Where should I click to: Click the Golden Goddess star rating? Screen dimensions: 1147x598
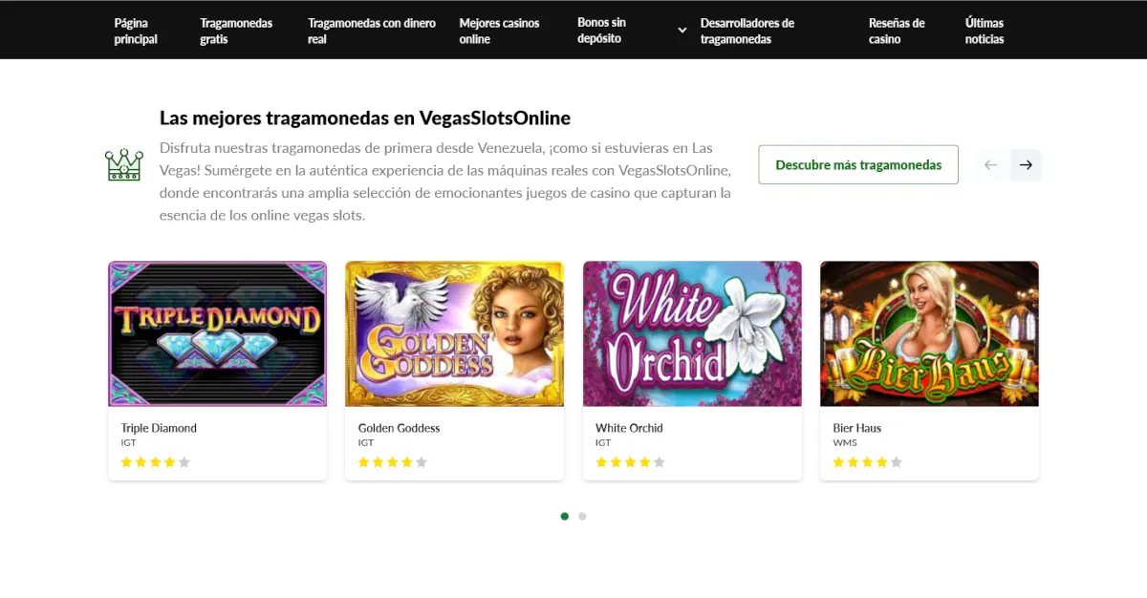point(393,462)
